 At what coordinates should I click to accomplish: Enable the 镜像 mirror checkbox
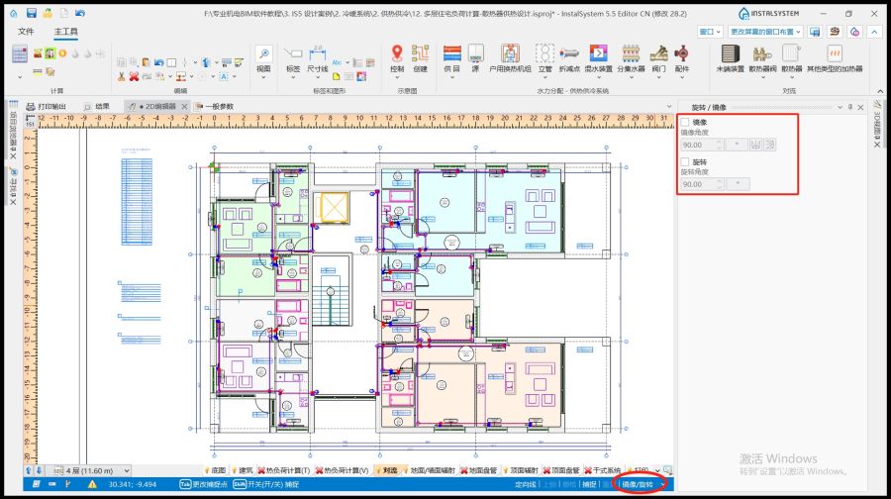point(685,122)
